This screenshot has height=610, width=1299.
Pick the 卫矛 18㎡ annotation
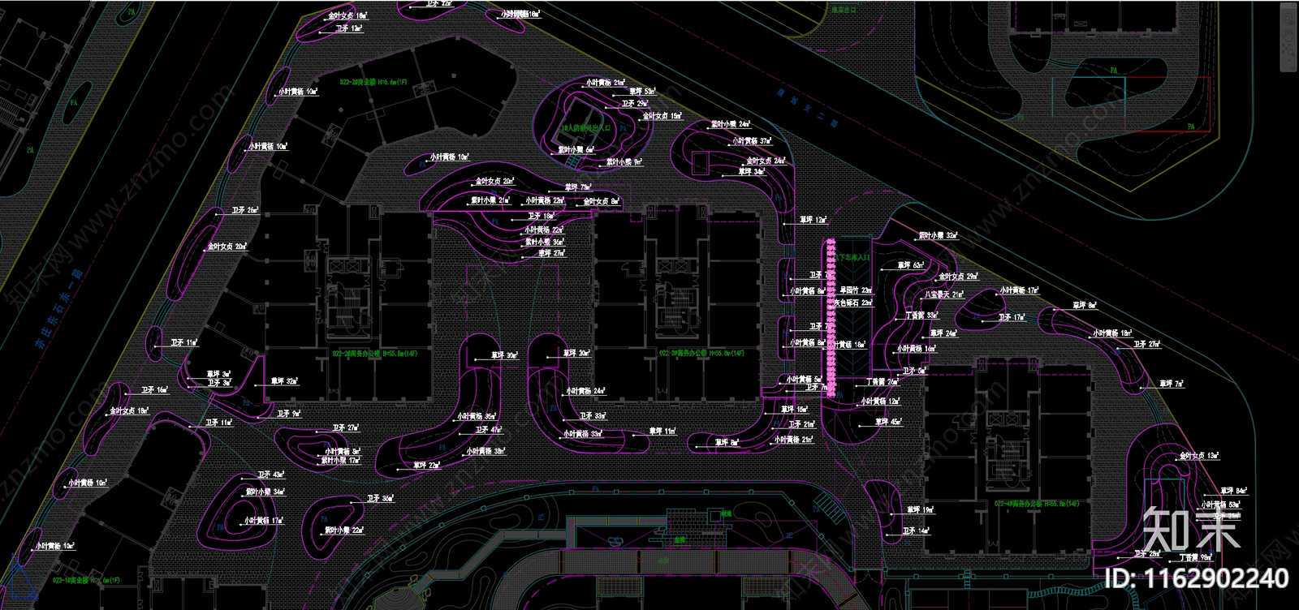[x=541, y=217]
